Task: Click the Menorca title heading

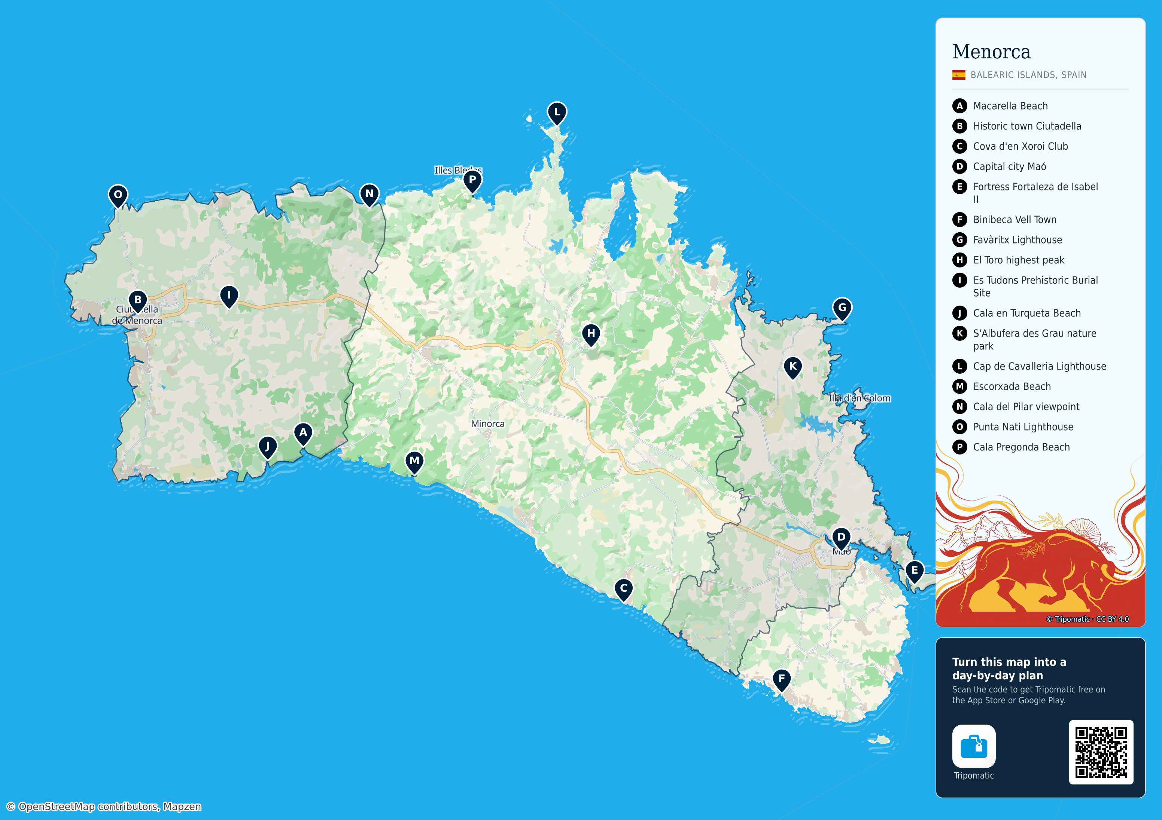Action: tap(991, 52)
